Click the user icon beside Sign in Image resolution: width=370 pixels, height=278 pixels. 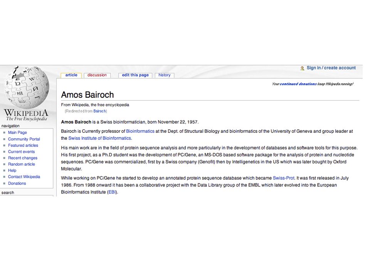302,68
